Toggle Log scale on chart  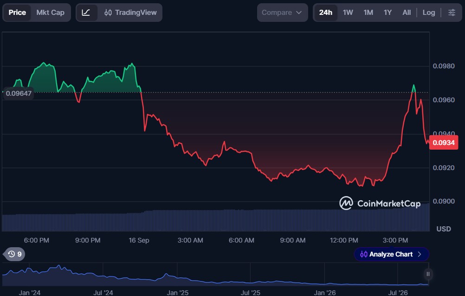(428, 13)
